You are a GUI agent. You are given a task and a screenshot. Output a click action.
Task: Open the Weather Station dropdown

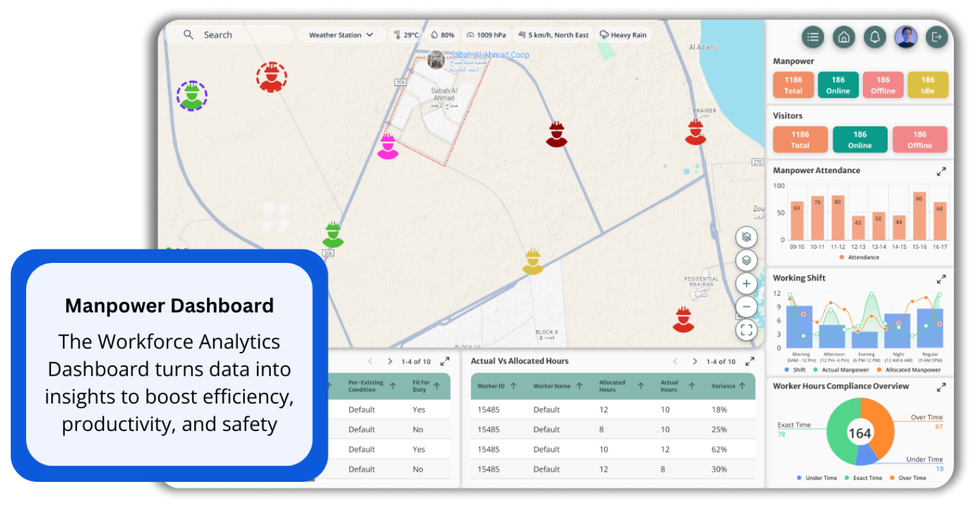341,35
